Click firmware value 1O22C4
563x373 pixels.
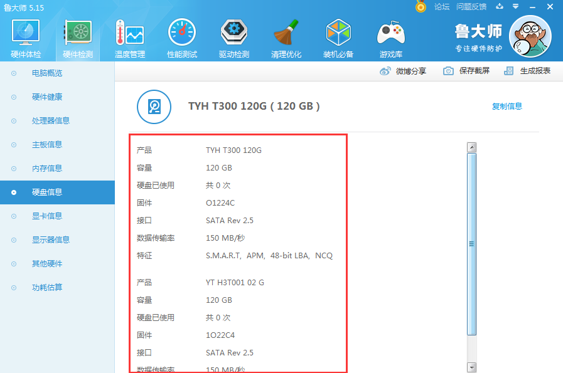pos(220,335)
